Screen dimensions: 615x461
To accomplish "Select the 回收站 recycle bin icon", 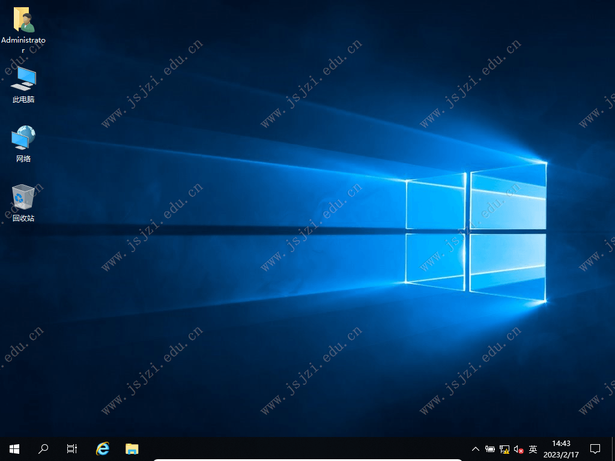I will click(23, 203).
